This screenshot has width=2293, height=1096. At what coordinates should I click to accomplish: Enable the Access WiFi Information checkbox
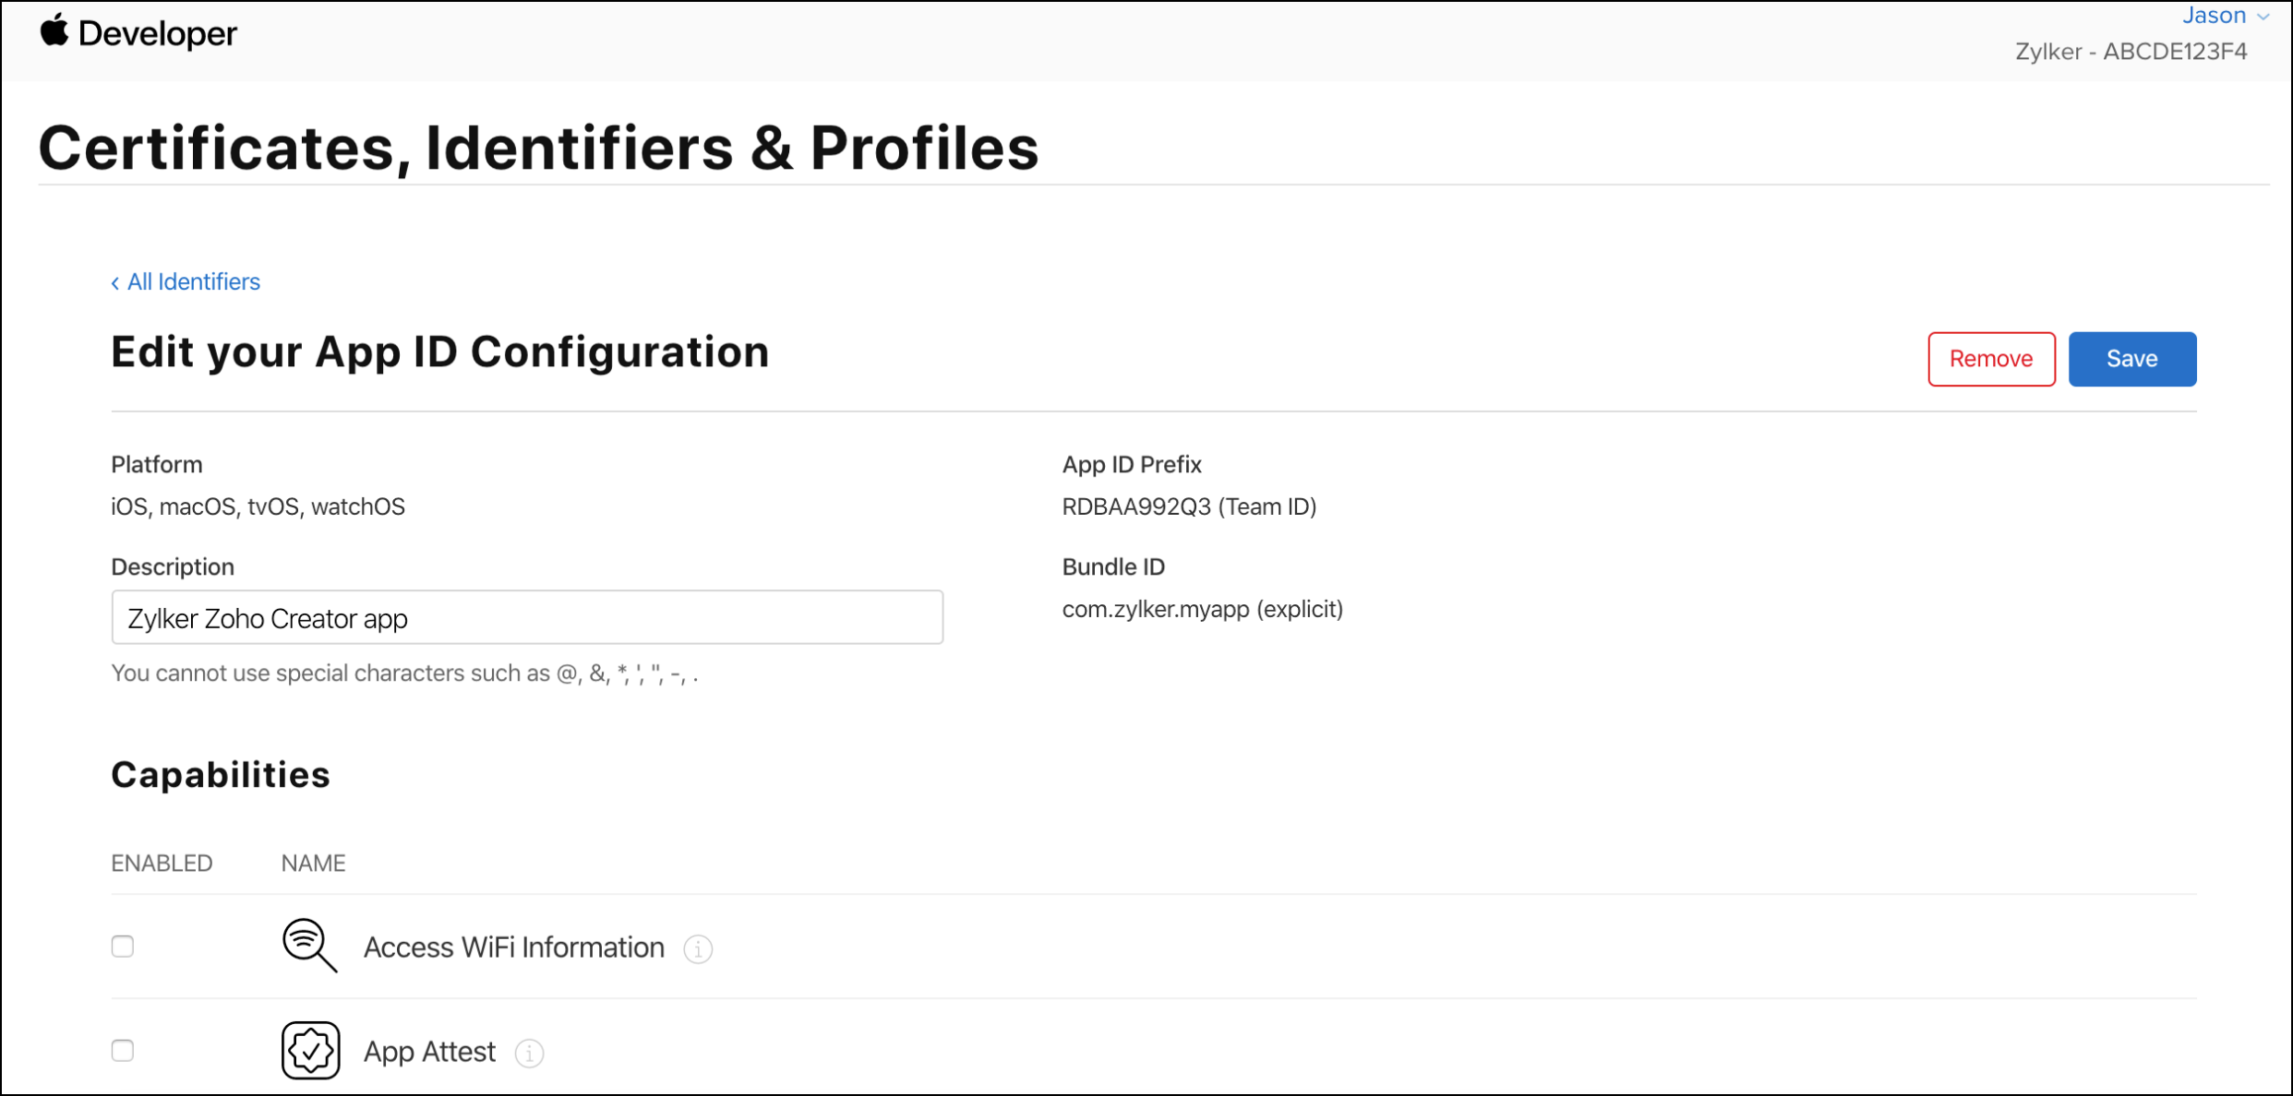123,947
